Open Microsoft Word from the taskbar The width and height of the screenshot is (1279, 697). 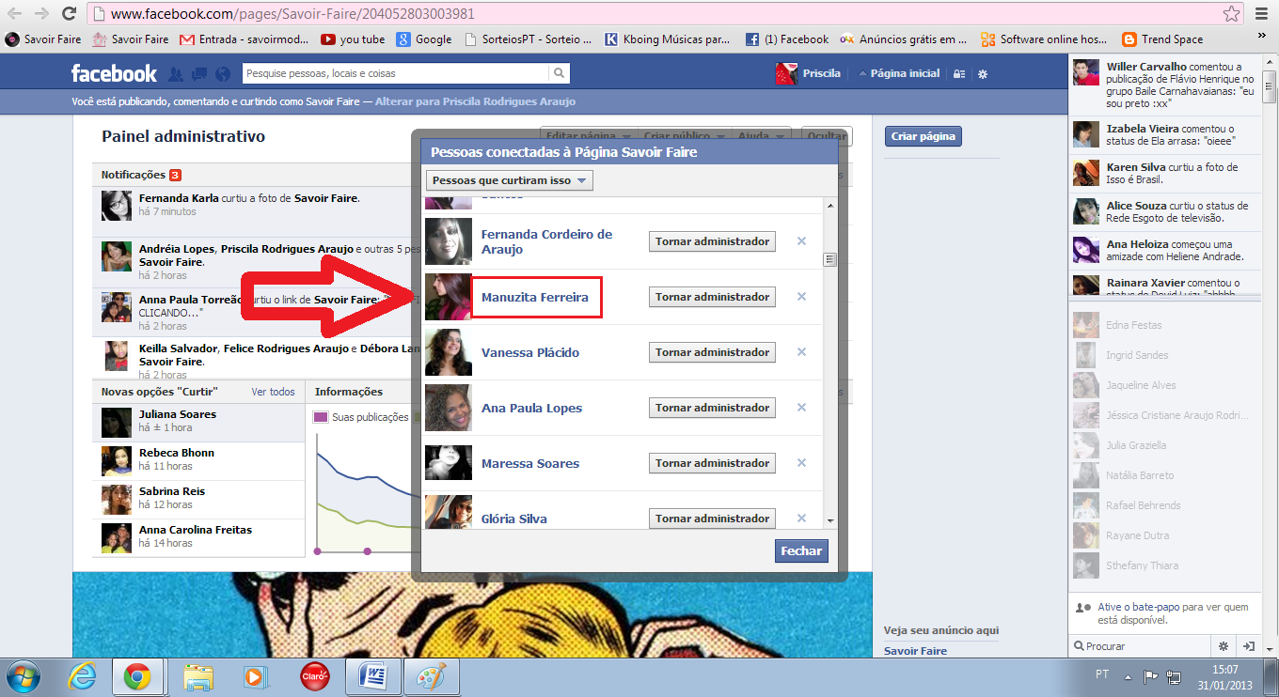[373, 676]
